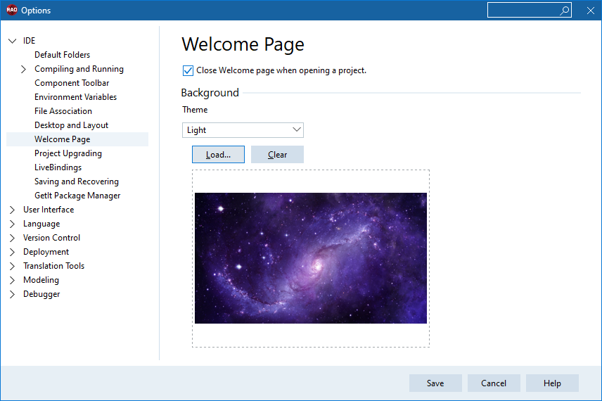Close the Options dialog window
The image size is (602, 401).
point(591,11)
